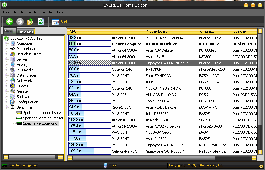Click the Geräte devices icon
Viewport: 265px width, 170px height.
pyautogui.click(x=13, y=91)
